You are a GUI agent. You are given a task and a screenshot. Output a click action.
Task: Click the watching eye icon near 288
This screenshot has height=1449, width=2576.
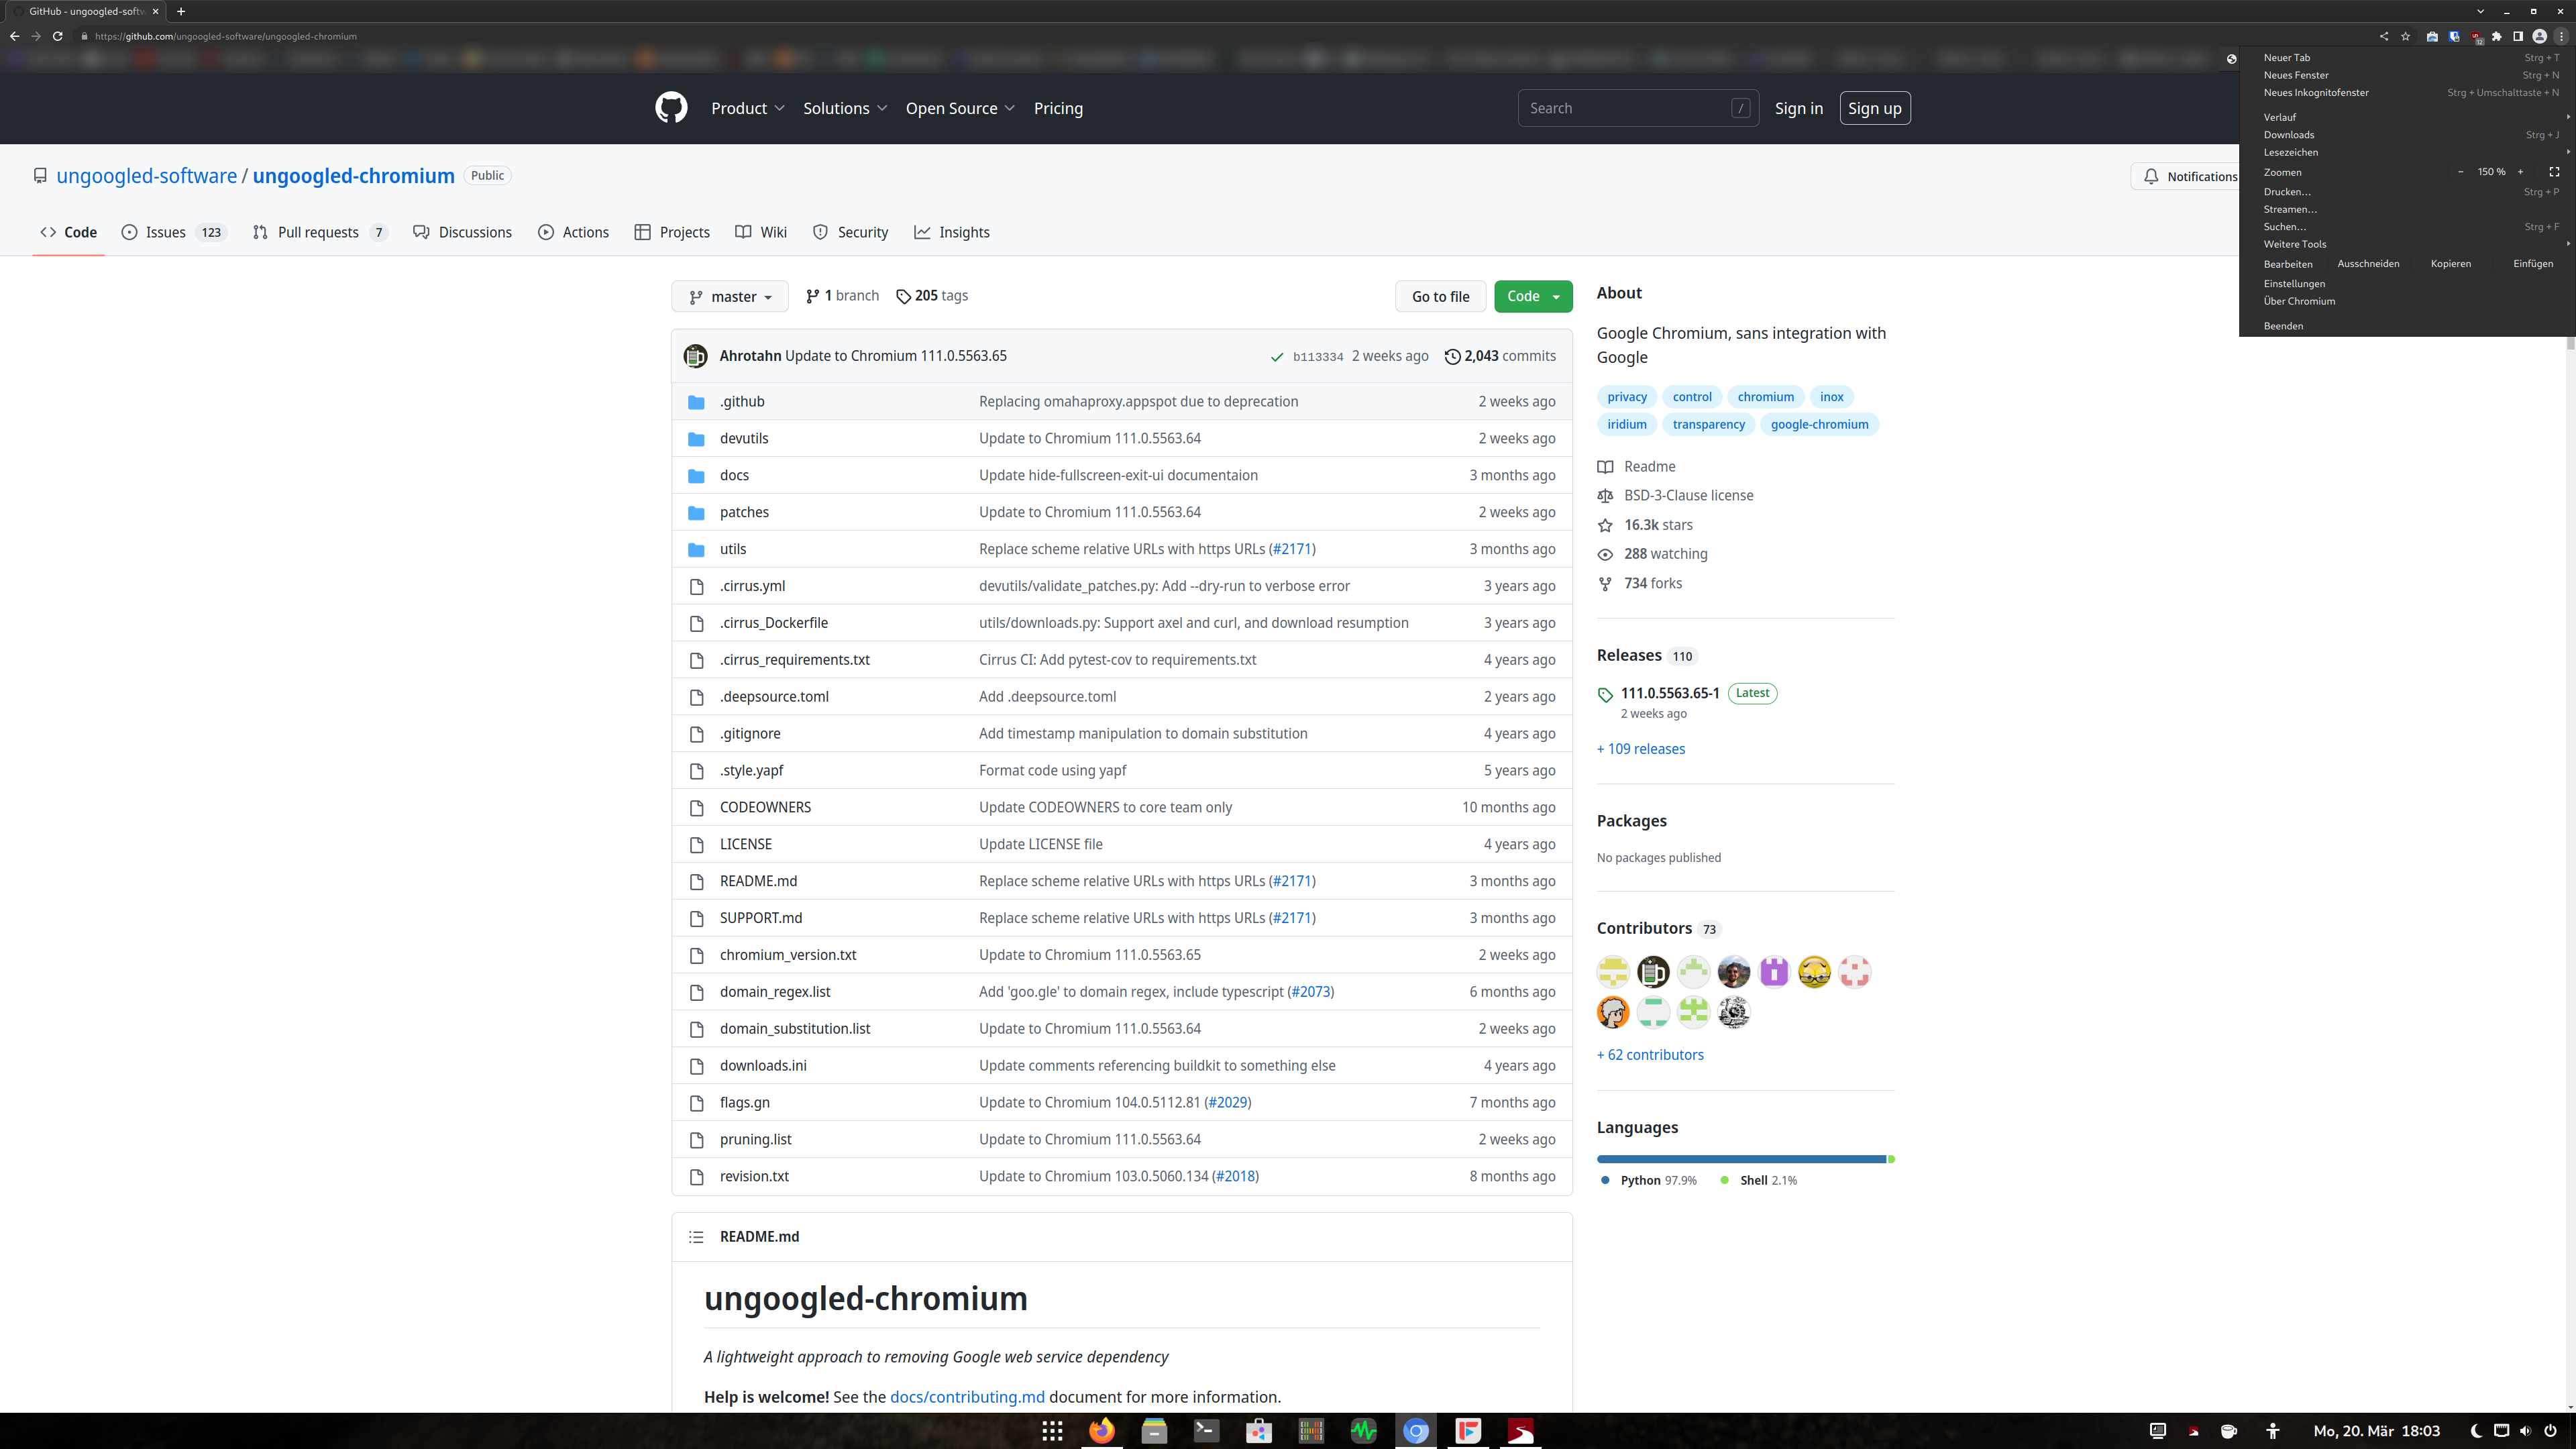tap(1605, 554)
